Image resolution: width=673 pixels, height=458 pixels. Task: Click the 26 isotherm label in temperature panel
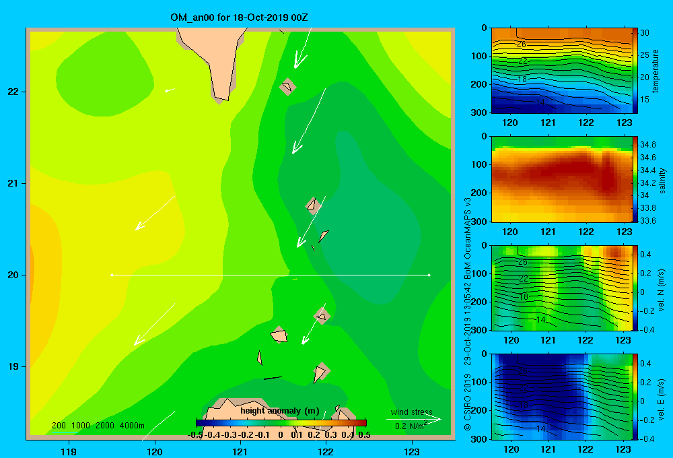click(x=522, y=44)
